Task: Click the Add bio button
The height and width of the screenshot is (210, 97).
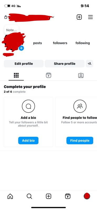Action: 28,140
